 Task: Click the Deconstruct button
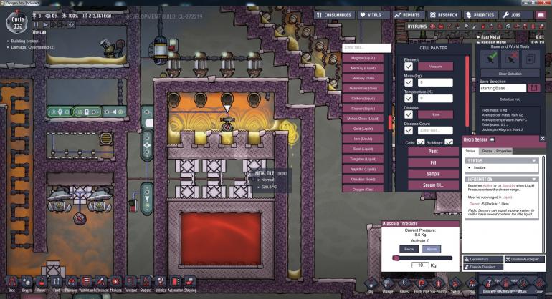point(482,258)
